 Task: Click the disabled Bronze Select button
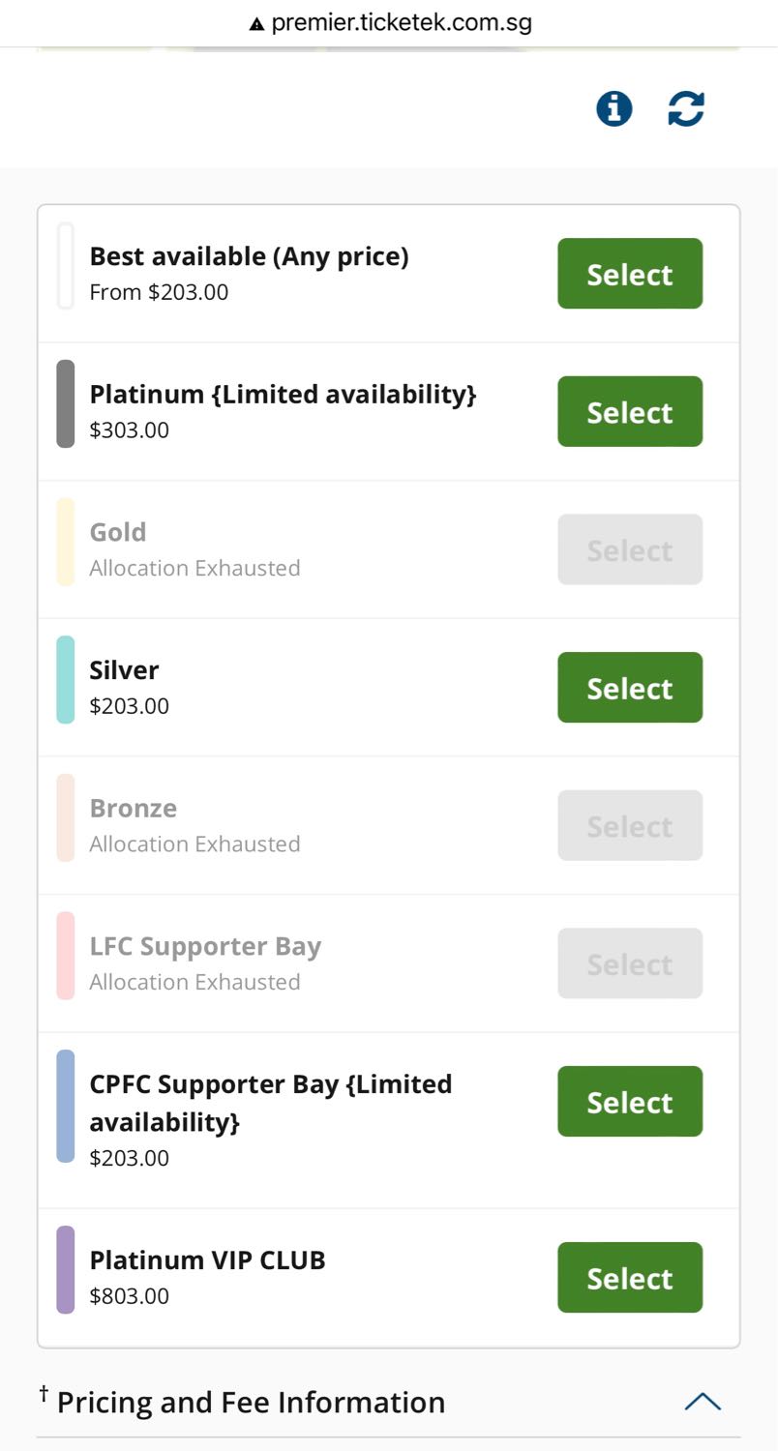630,826
